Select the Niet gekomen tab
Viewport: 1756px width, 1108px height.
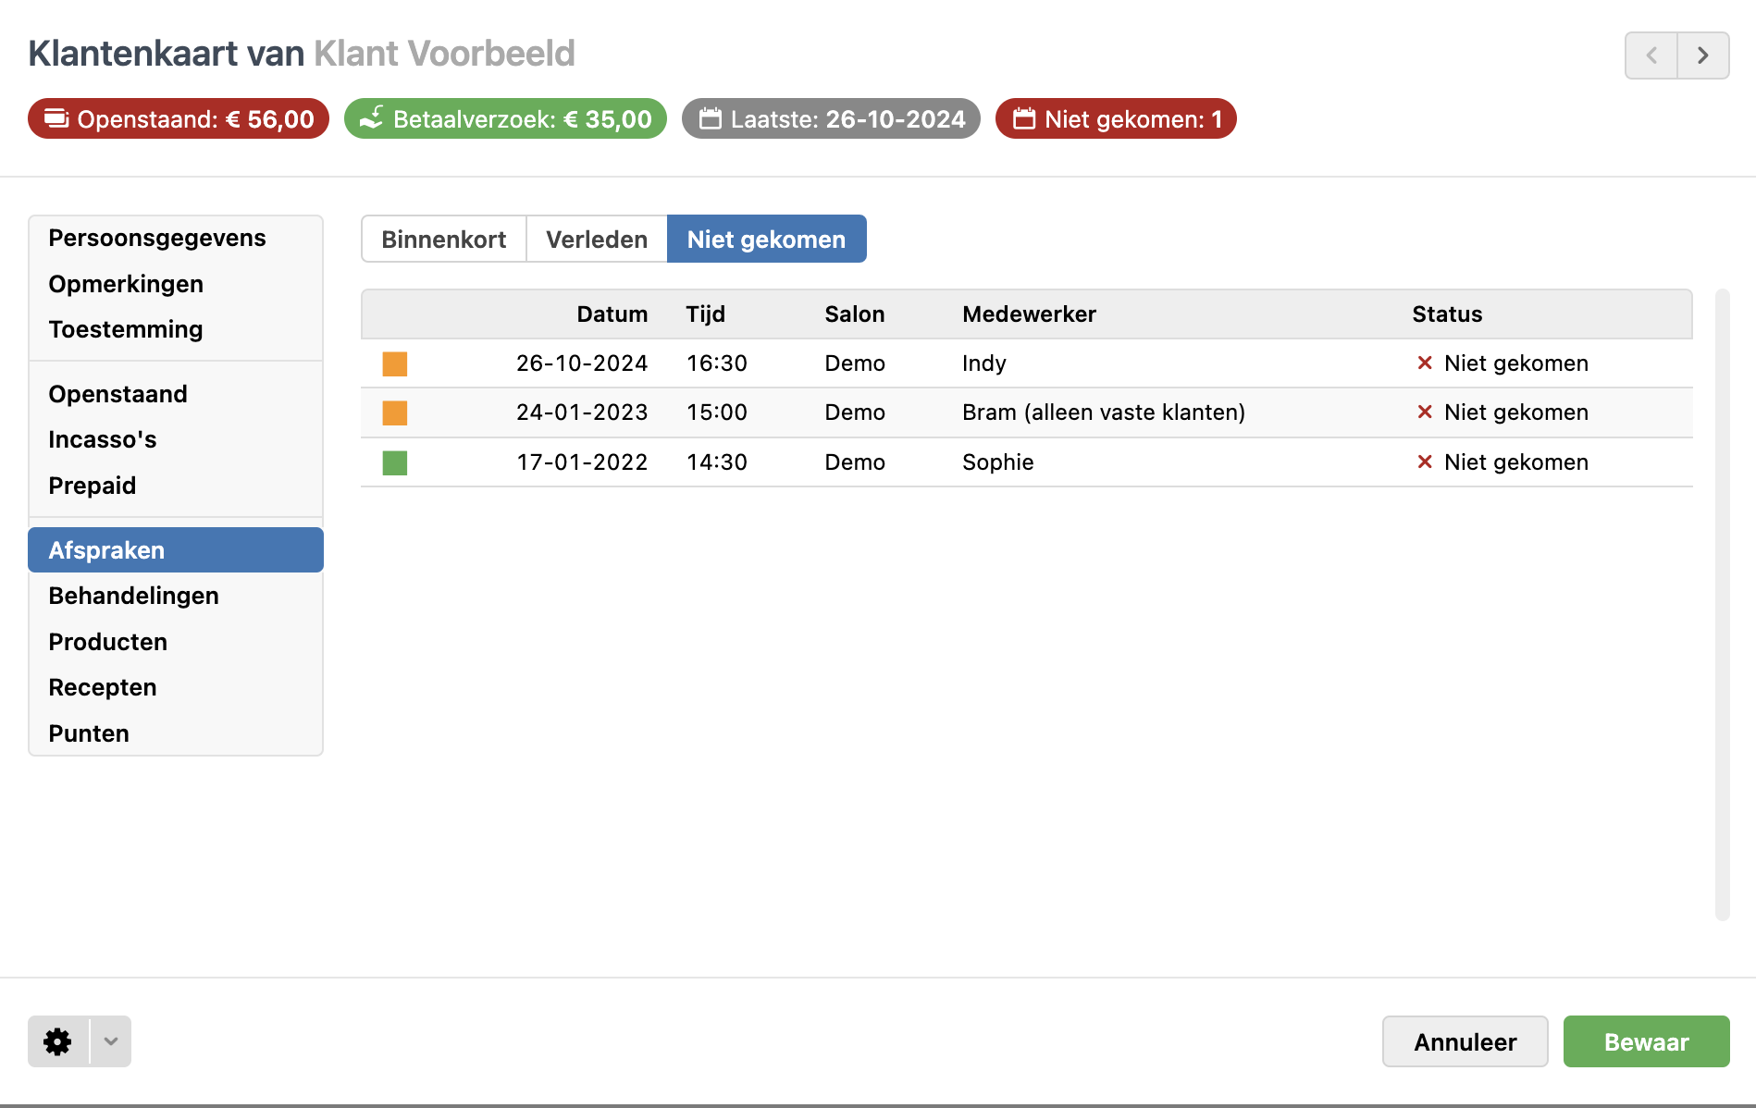pos(766,240)
